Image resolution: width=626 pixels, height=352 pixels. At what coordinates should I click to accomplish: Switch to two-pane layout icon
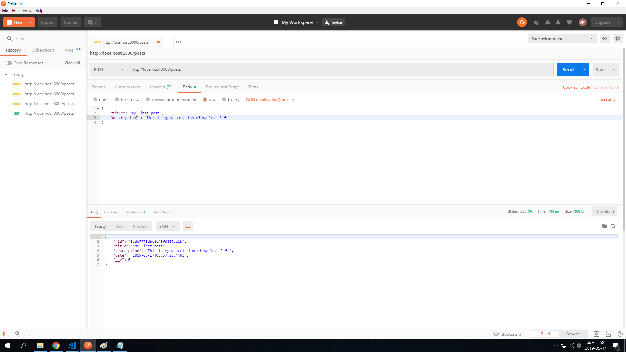pos(597,334)
